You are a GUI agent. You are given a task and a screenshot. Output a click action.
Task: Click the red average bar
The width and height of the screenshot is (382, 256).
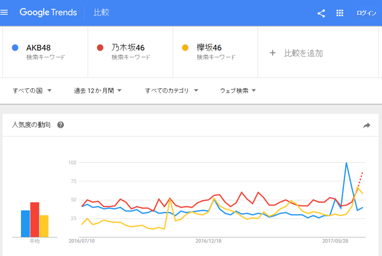tap(35, 220)
